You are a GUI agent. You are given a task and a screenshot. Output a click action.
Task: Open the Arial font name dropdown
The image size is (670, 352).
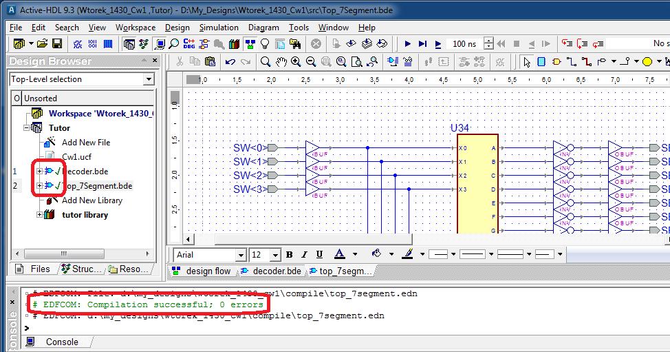click(241, 256)
